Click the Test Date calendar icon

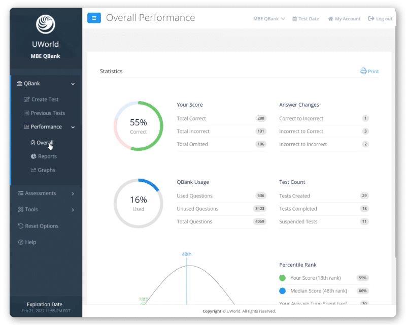pyautogui.click(x=295, y=19)
